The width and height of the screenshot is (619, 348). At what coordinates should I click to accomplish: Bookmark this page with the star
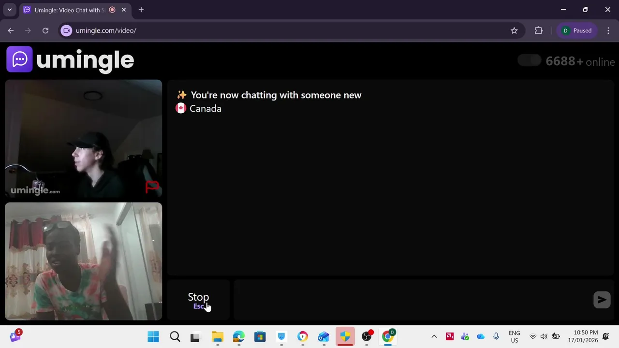click(514, 30)
